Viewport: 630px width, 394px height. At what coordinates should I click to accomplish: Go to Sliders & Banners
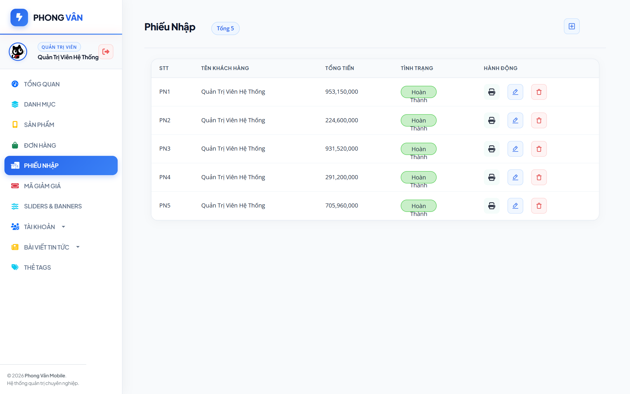[61, 206]
